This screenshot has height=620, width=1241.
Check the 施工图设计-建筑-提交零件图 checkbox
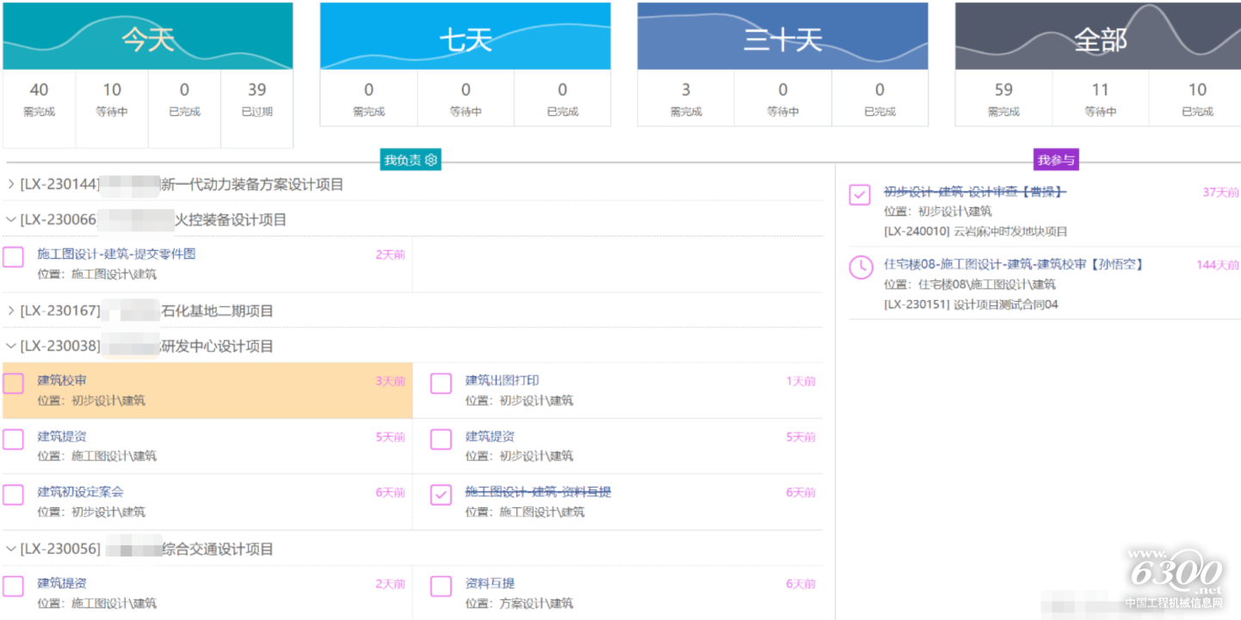[13, 254]
